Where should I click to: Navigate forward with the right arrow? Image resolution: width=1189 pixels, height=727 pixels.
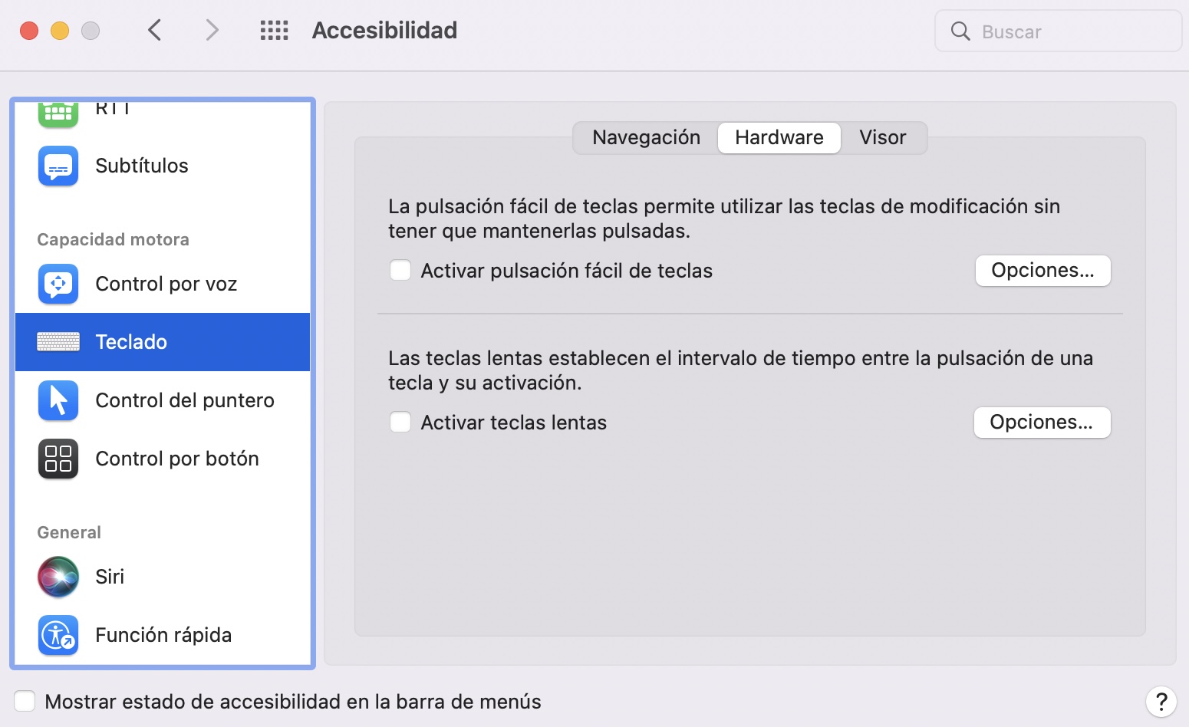211,30
